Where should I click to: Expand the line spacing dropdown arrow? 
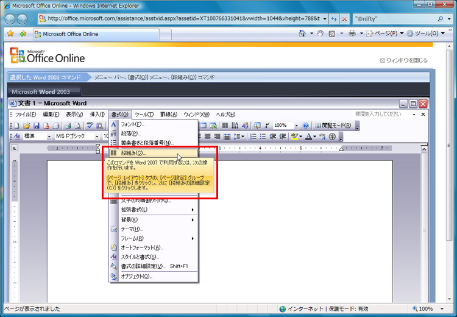coord(243,137)
